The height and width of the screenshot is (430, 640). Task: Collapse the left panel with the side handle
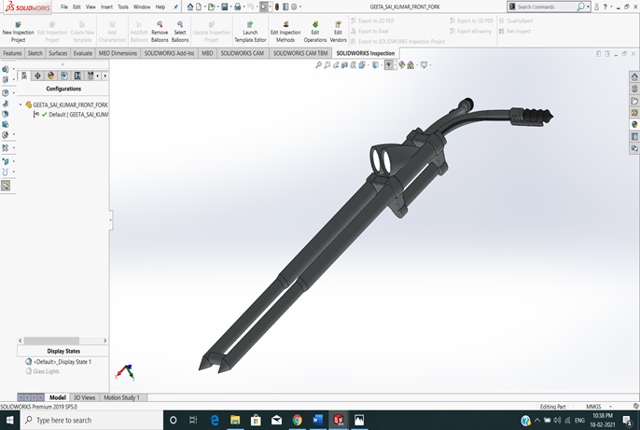(x=111, y=220)
